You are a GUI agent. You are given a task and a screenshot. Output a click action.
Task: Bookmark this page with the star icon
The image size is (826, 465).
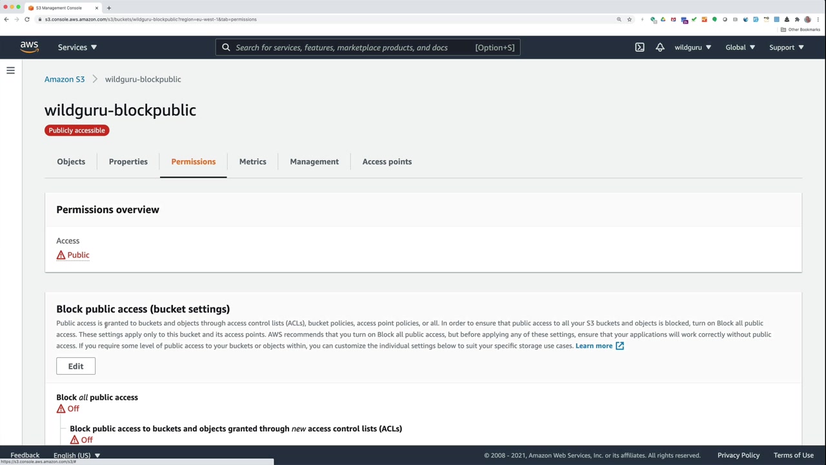[x=629, y=19]
